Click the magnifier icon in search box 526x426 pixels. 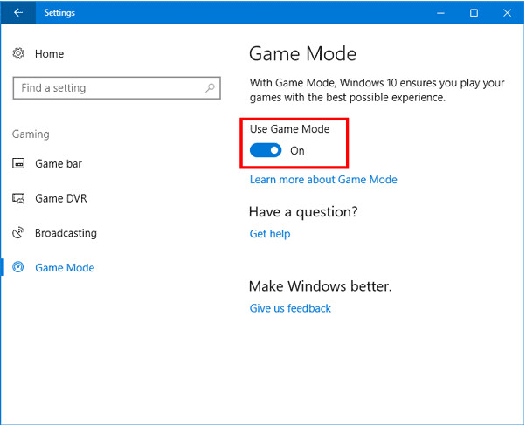click(210, 88)
